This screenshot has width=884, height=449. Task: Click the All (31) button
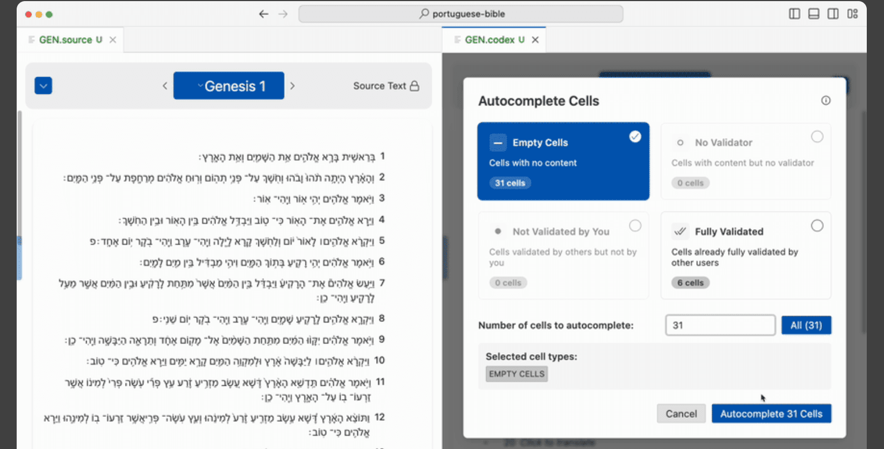(x=806, y=325)
